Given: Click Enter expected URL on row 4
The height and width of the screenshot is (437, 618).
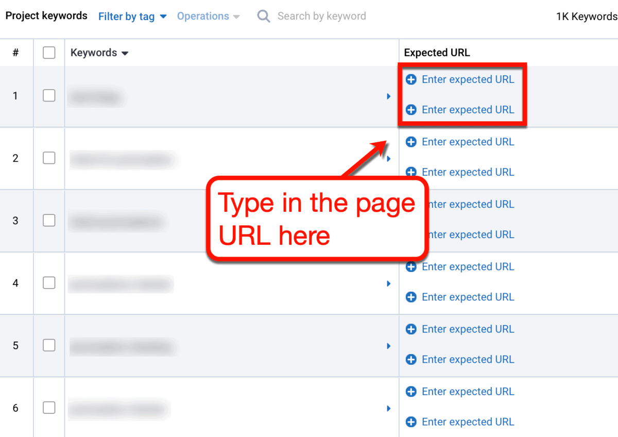Looking at the screenshot, I should click(x=468, y=266).
